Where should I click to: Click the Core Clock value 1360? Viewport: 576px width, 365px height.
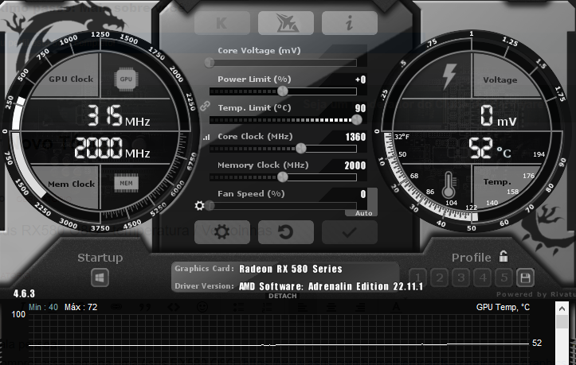pos(355,137)
